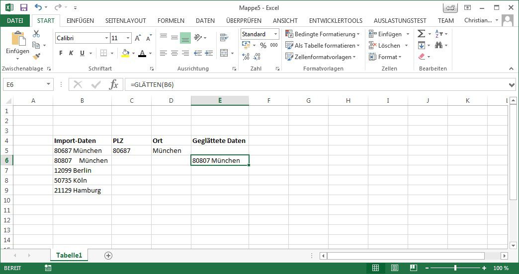Select the Tabelle1 sheet tab
The height and width of the screenshot is (274, 519).
[69, 255]
